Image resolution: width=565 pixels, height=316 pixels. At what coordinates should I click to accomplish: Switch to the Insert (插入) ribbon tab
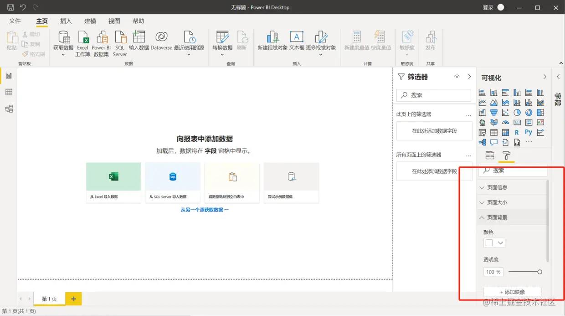(66, 21)
